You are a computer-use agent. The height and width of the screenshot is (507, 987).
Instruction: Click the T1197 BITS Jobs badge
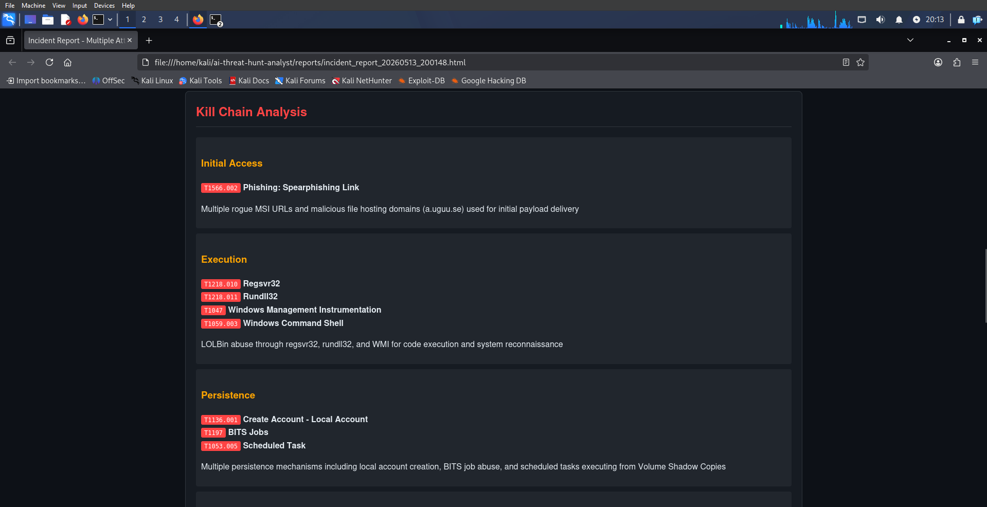point(213,433)
